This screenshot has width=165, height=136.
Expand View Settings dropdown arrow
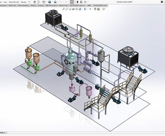(106, 9)
